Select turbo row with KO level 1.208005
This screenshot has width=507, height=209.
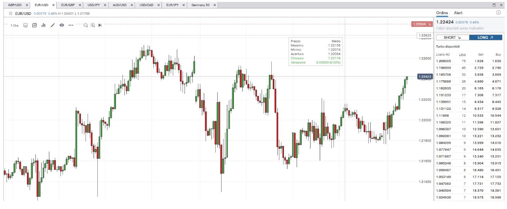point(468,61)
